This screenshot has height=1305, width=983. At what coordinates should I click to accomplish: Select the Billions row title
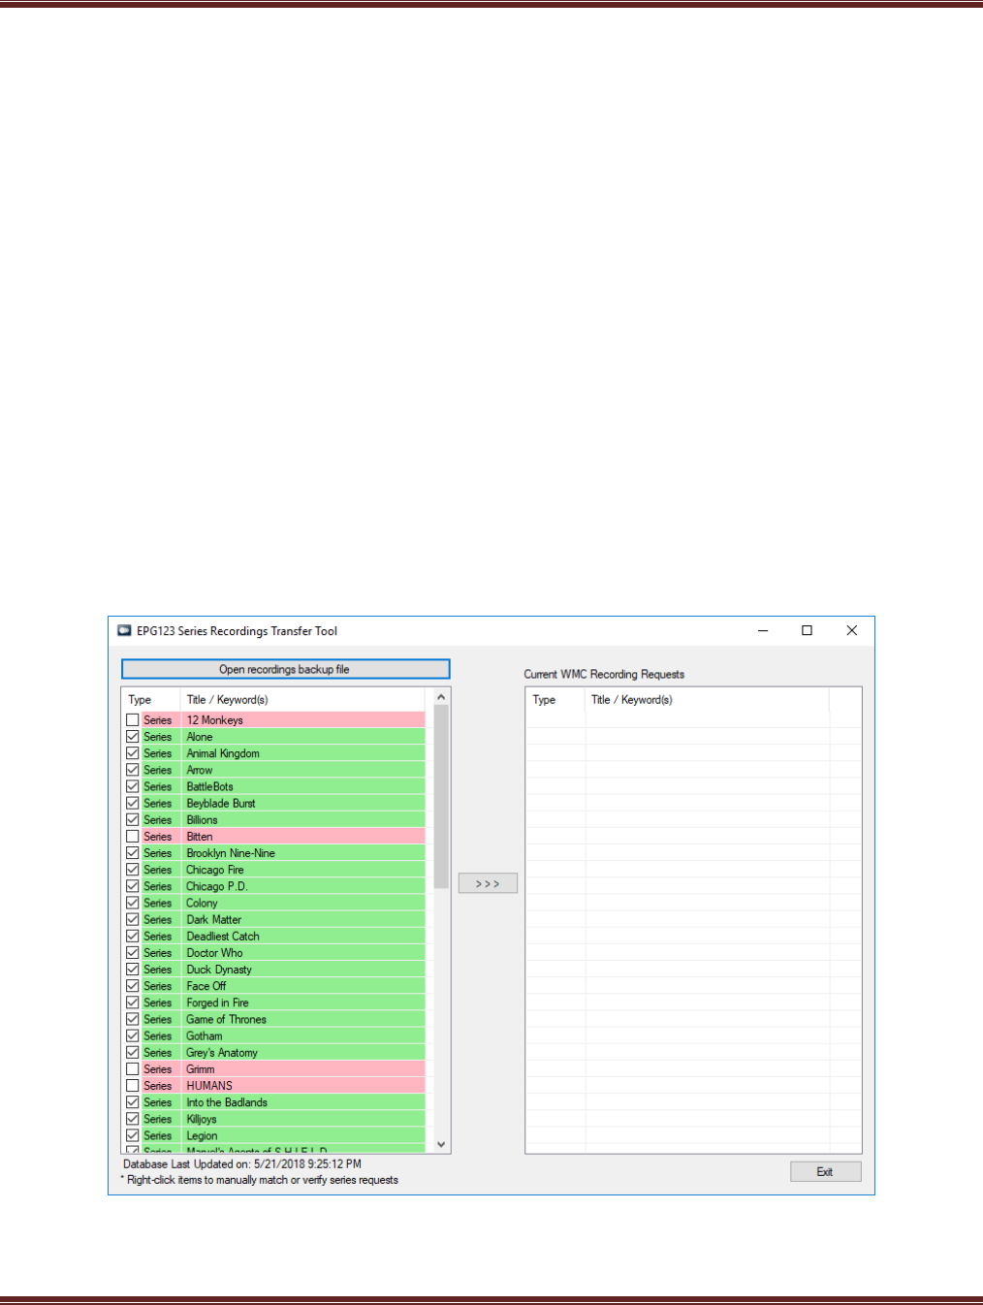click(x=202, y=819)
